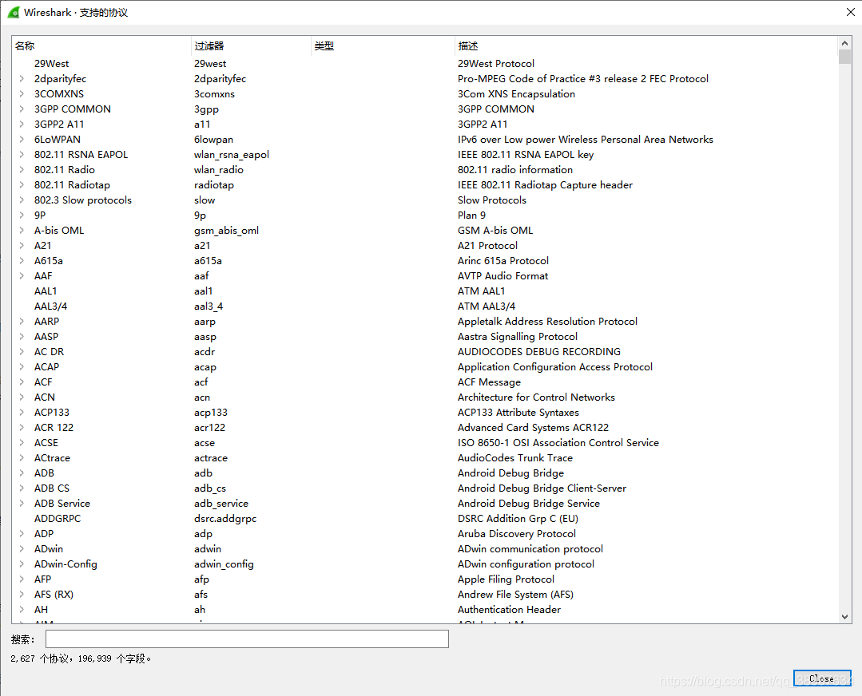Screen dimensions: 862x696
Task: Expand the ADP protocol row
Action: [x=22, y=533]
